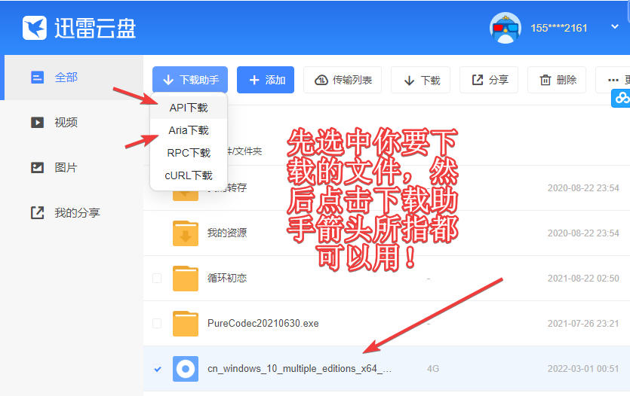Screen dimensions: 630x396
Task: Click the name PureCodec20210630.exe
Action: [x=263, y=323]
